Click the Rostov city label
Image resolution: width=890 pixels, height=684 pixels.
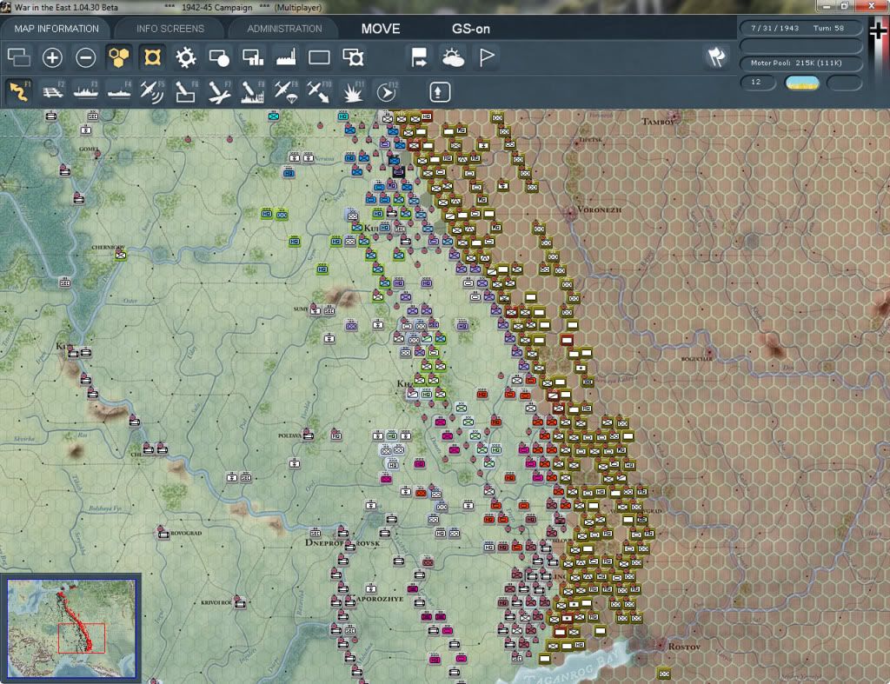[685, 647]
